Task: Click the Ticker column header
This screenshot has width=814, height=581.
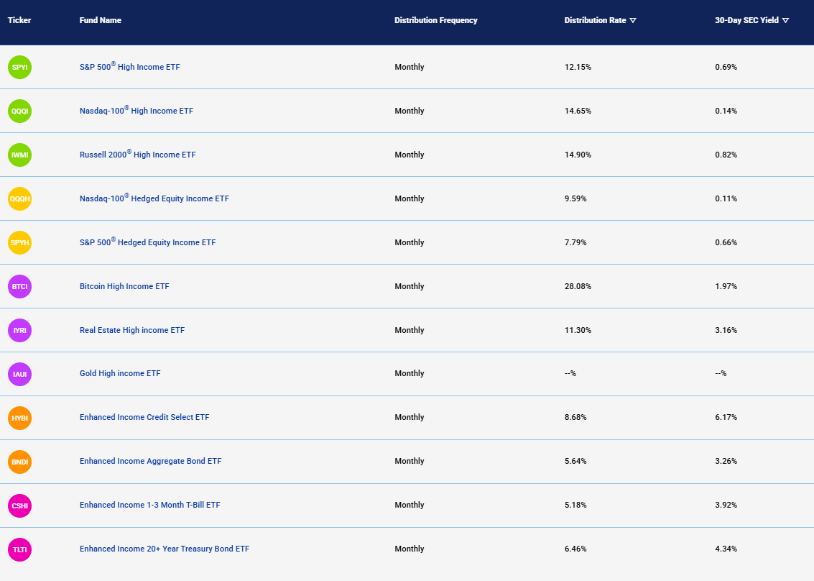Action: 19,20
